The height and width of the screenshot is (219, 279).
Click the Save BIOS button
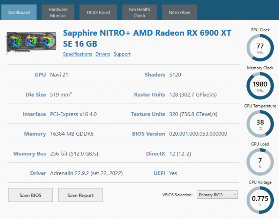click(x=30, y=195)
